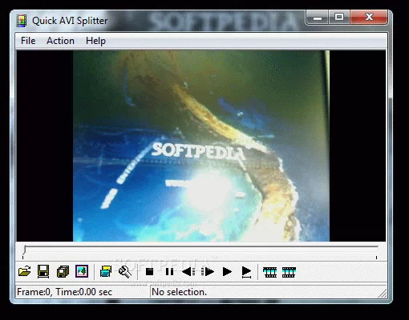Open a video file with the folder icon
This screenshot has width=409, height=320.
(24, 272)
